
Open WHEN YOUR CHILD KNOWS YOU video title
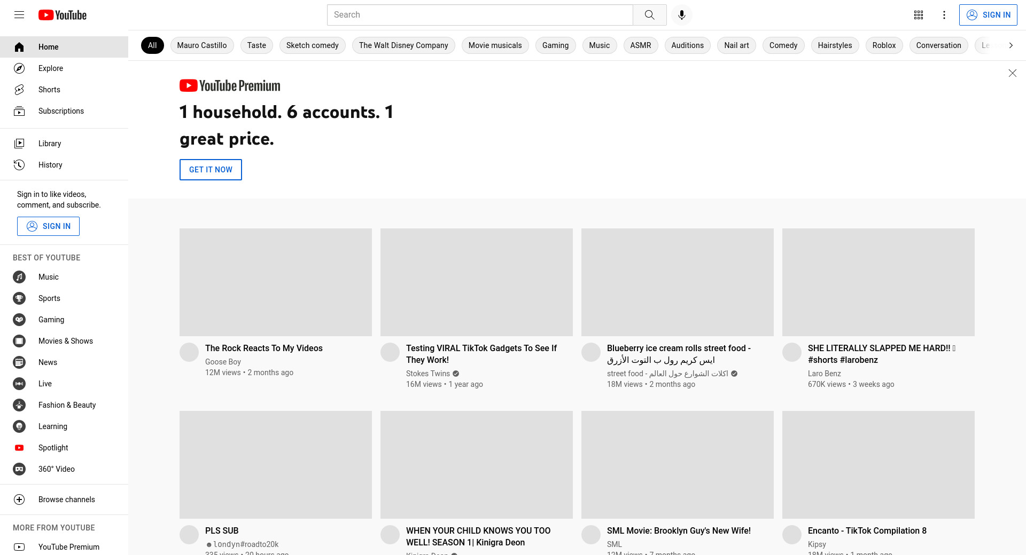478,536
